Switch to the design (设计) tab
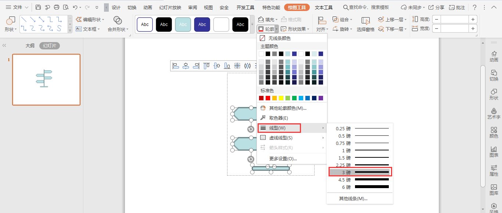502x213 pixels. pos(116,7)
